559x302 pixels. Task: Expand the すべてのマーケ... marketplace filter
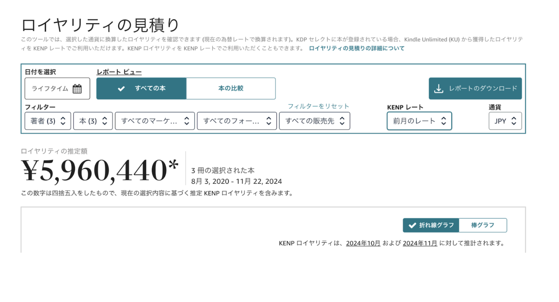tap(155, 121)
